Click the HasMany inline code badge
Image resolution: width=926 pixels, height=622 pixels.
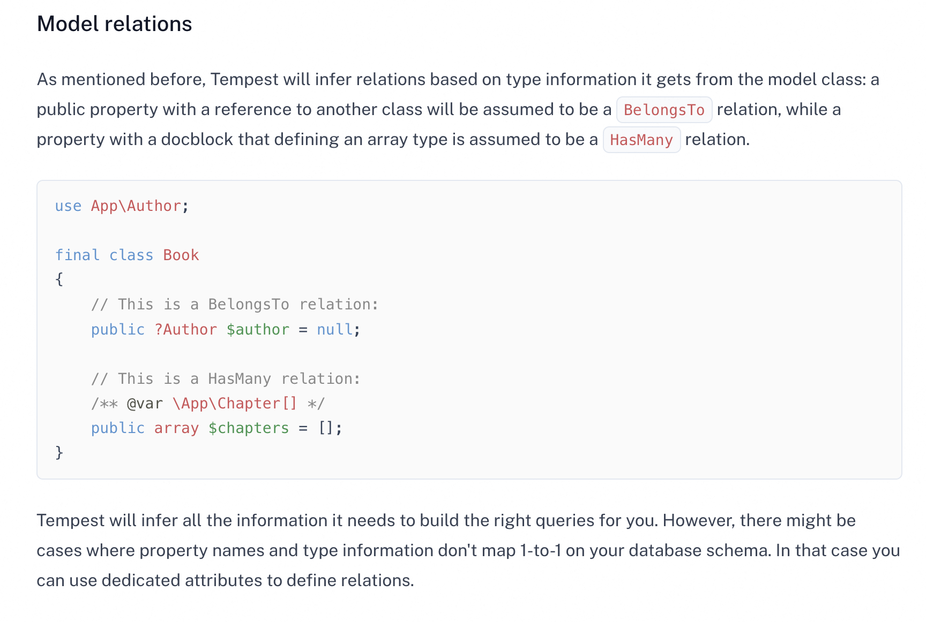[x=641, y=140]
